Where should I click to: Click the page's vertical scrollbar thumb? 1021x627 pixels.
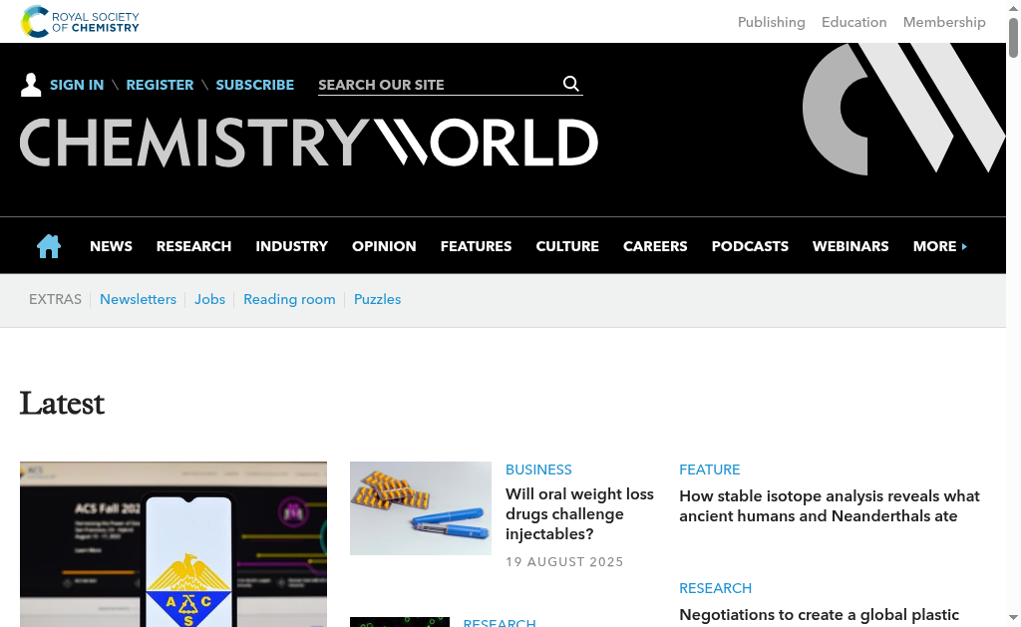tap(1013, 37)
